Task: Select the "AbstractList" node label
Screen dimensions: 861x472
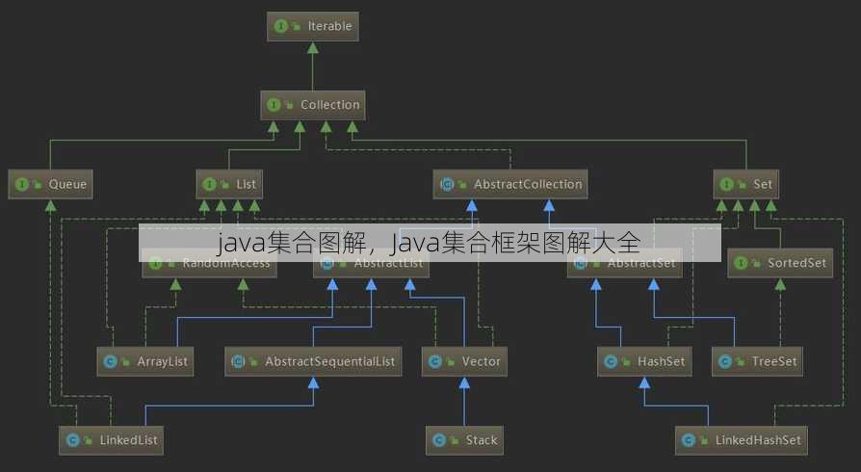Action: [388, 263]
